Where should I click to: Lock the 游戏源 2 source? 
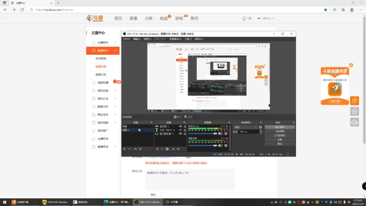click(x=185, y=126)
